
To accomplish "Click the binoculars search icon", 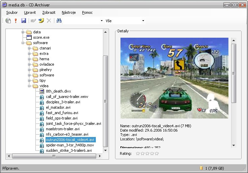I will (x=59, y=21).
